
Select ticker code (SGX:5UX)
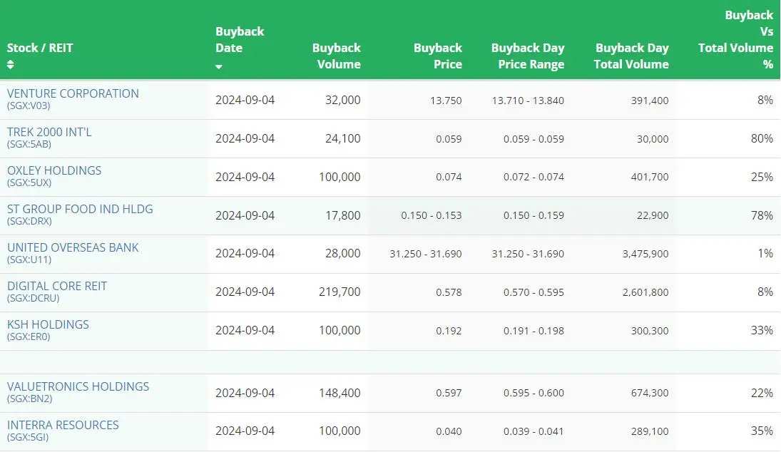pos(29,183)
